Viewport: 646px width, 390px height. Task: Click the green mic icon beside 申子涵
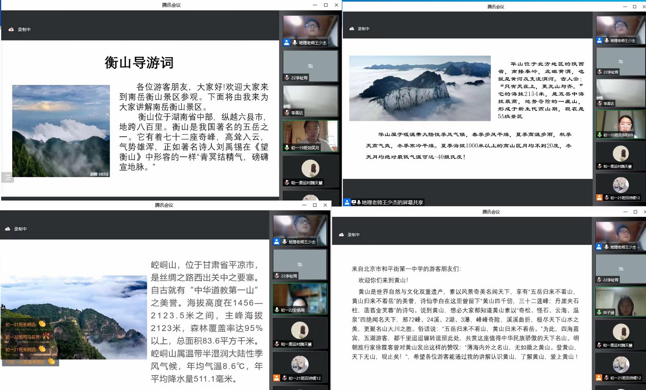coord(599,312)
